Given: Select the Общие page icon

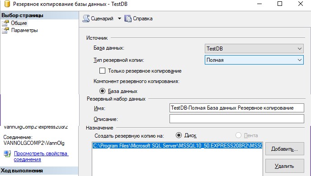Looking at the screenshot, I should click(x=5, y=23).
